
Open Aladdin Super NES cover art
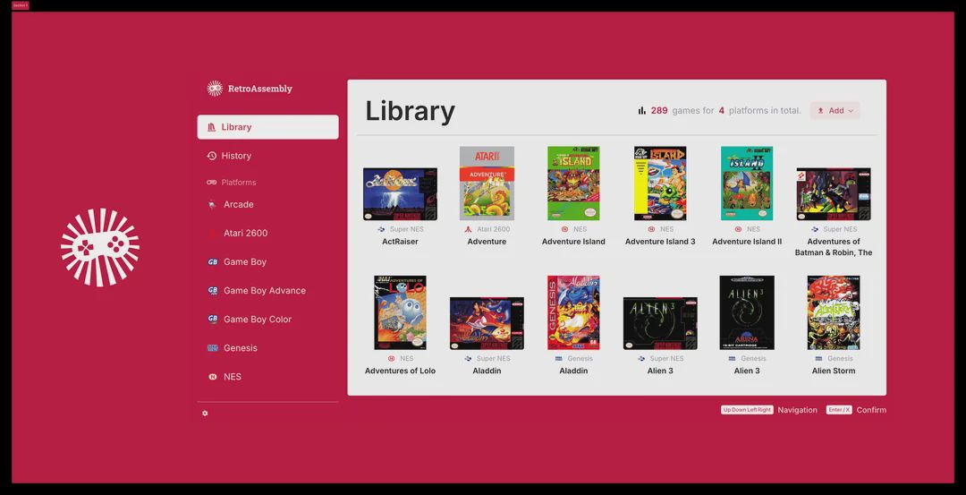click(x=487, y=324)
